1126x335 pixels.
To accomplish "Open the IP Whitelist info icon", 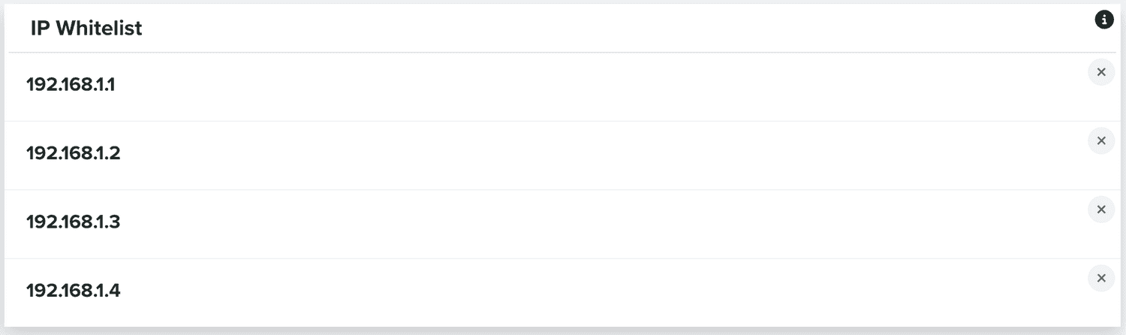I will [1103, 20].
